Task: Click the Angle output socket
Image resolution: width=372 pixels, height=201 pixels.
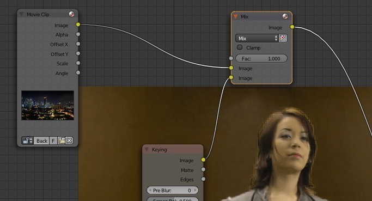Action: [x=78, y=72]
